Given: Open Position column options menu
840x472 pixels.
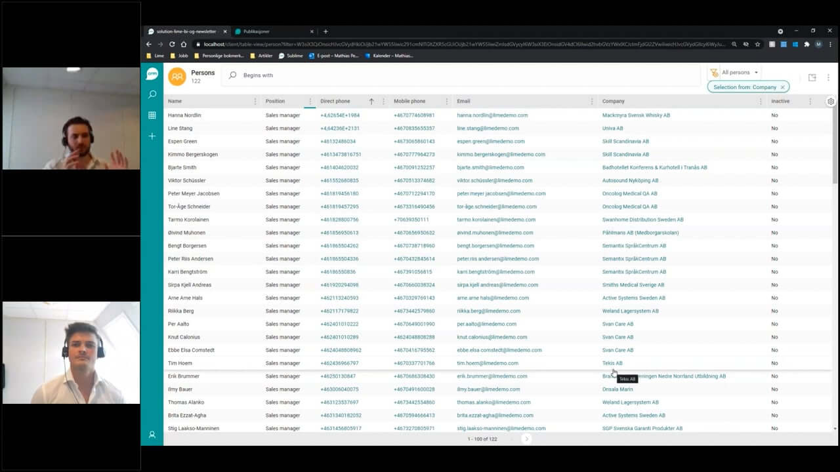Looking at the screenshot, I should pos(310,102).
